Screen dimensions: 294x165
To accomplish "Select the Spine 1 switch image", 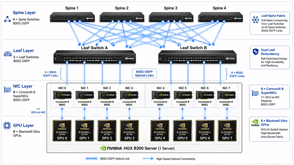I will (72, 17).
